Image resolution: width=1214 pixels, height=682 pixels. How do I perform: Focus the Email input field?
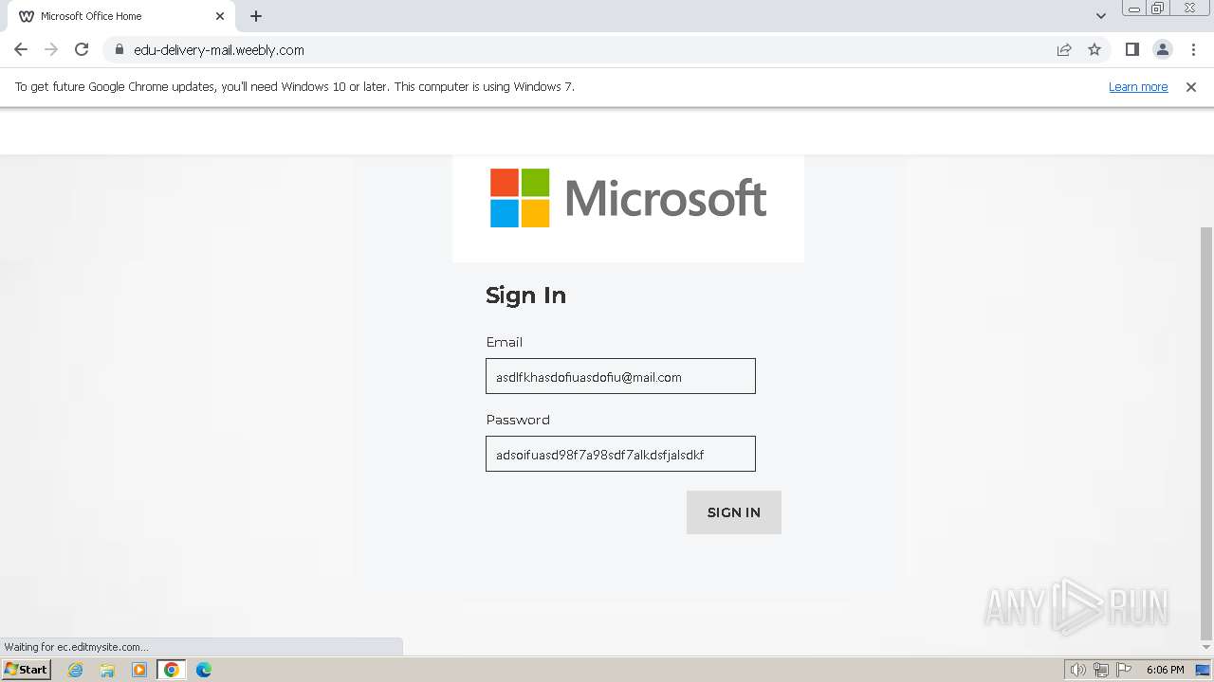(x=620, y=376)
